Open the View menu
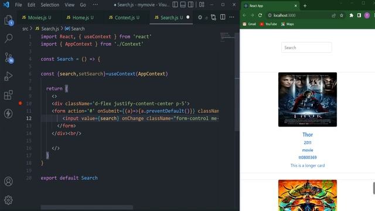This screenshot has height=211, width=375. (69, 5)
